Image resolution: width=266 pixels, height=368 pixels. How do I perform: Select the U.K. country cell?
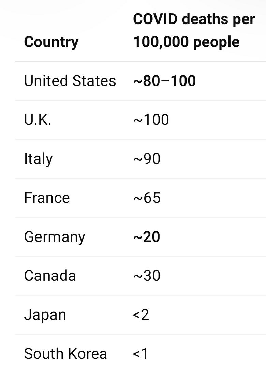click(x=38, y=120)
